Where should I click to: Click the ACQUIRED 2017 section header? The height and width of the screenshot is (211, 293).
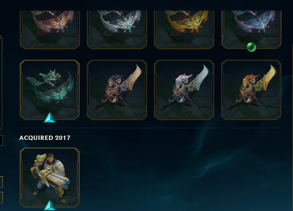coord(45,138)
